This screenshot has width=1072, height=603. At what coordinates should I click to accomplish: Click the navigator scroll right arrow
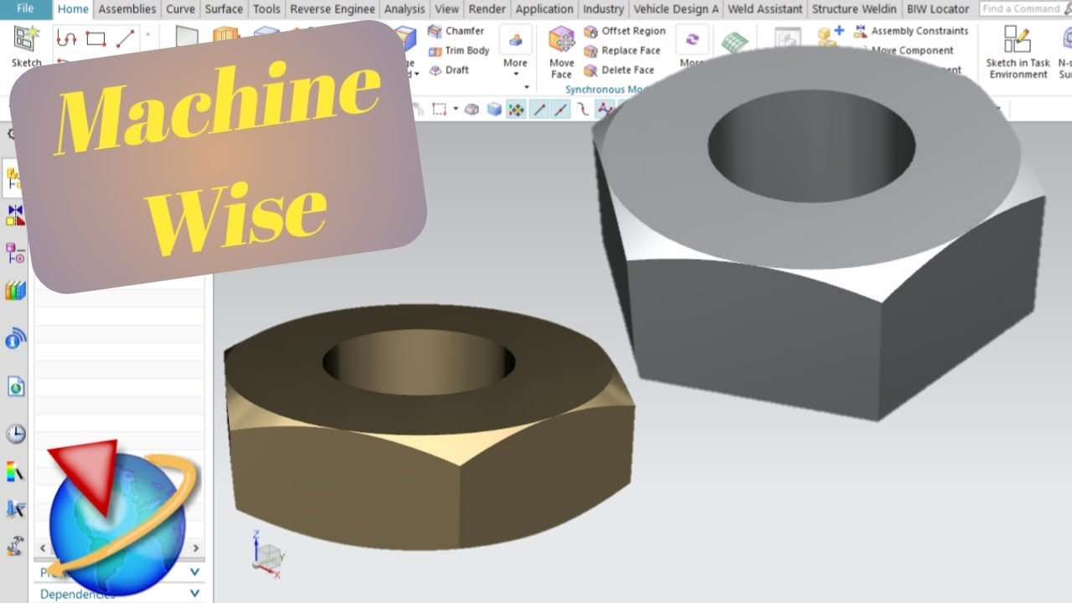click(196, 548)
